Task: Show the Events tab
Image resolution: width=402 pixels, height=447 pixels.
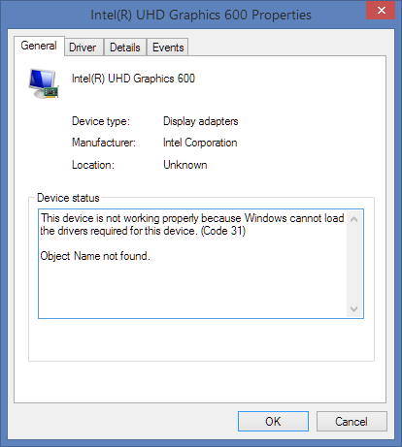Action: [x=168, y=48]
